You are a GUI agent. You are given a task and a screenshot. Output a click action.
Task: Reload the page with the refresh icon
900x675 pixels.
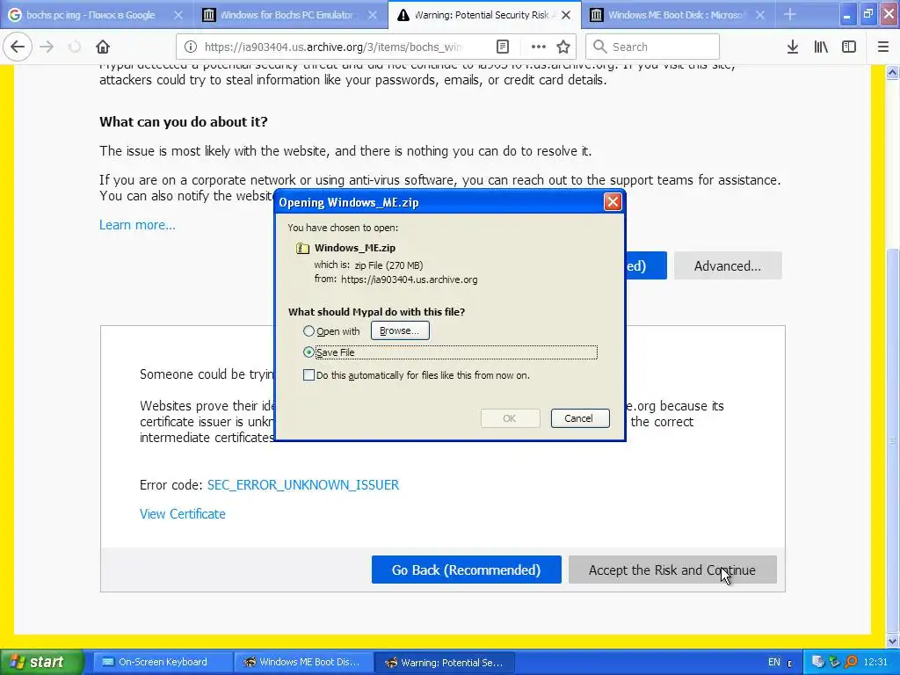pyautogui.click(x=75, y=47)
